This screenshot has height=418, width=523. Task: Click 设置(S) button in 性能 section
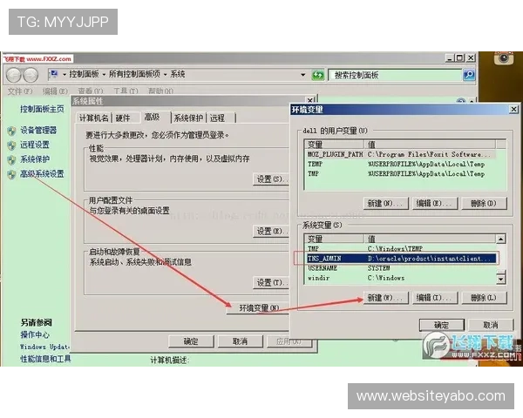pyautogui.click(x=271, y=179)
